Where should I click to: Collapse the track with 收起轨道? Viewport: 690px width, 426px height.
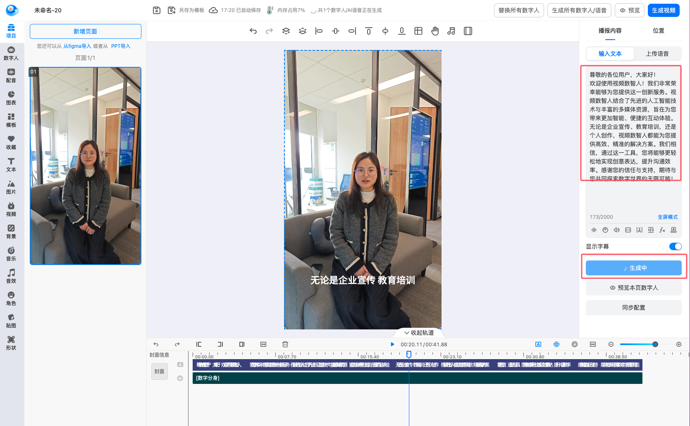[419, 333]
